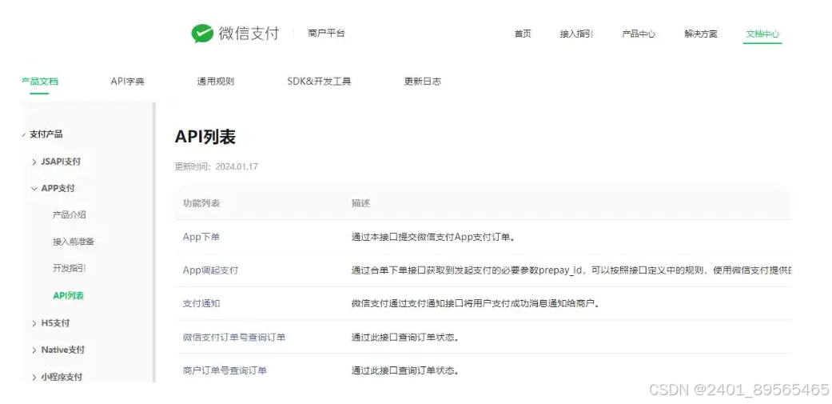Switch to the API字典 tab
Image resolution: width=832 pixels, height=404 pixels.
tap(127, 82)
